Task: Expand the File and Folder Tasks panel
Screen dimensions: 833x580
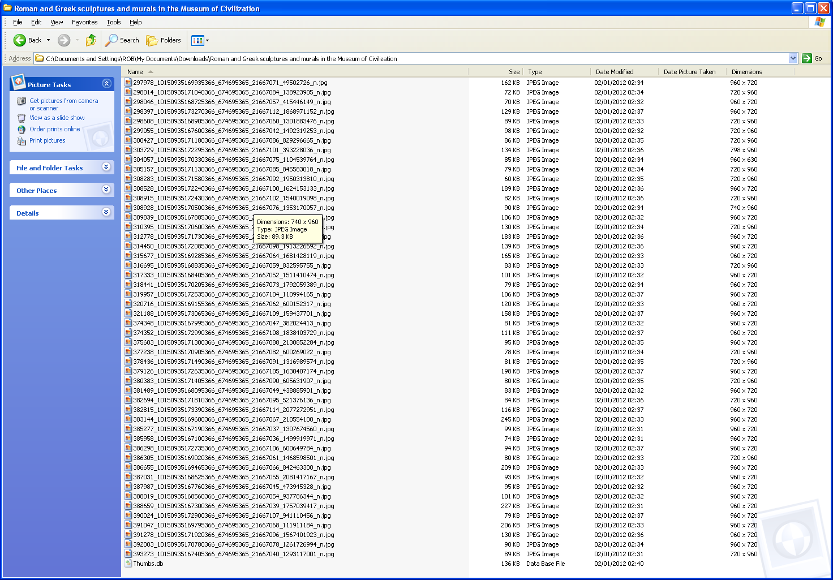Action: pyautogui.click(x=106, y=167)
